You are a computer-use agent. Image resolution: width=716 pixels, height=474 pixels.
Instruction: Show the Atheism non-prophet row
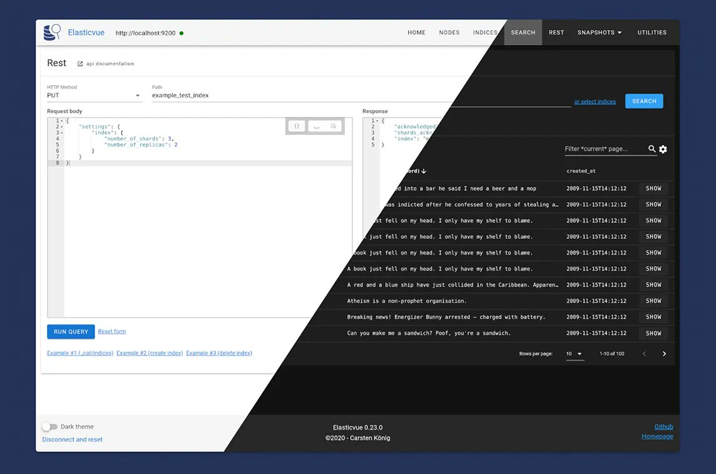click(653, 301)
